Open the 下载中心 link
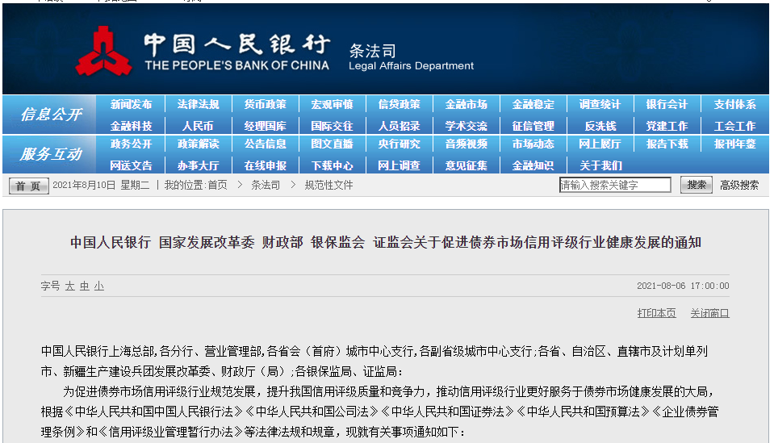Image resolution: width=774 pixels, height=443 pixels. pos(332,165)
